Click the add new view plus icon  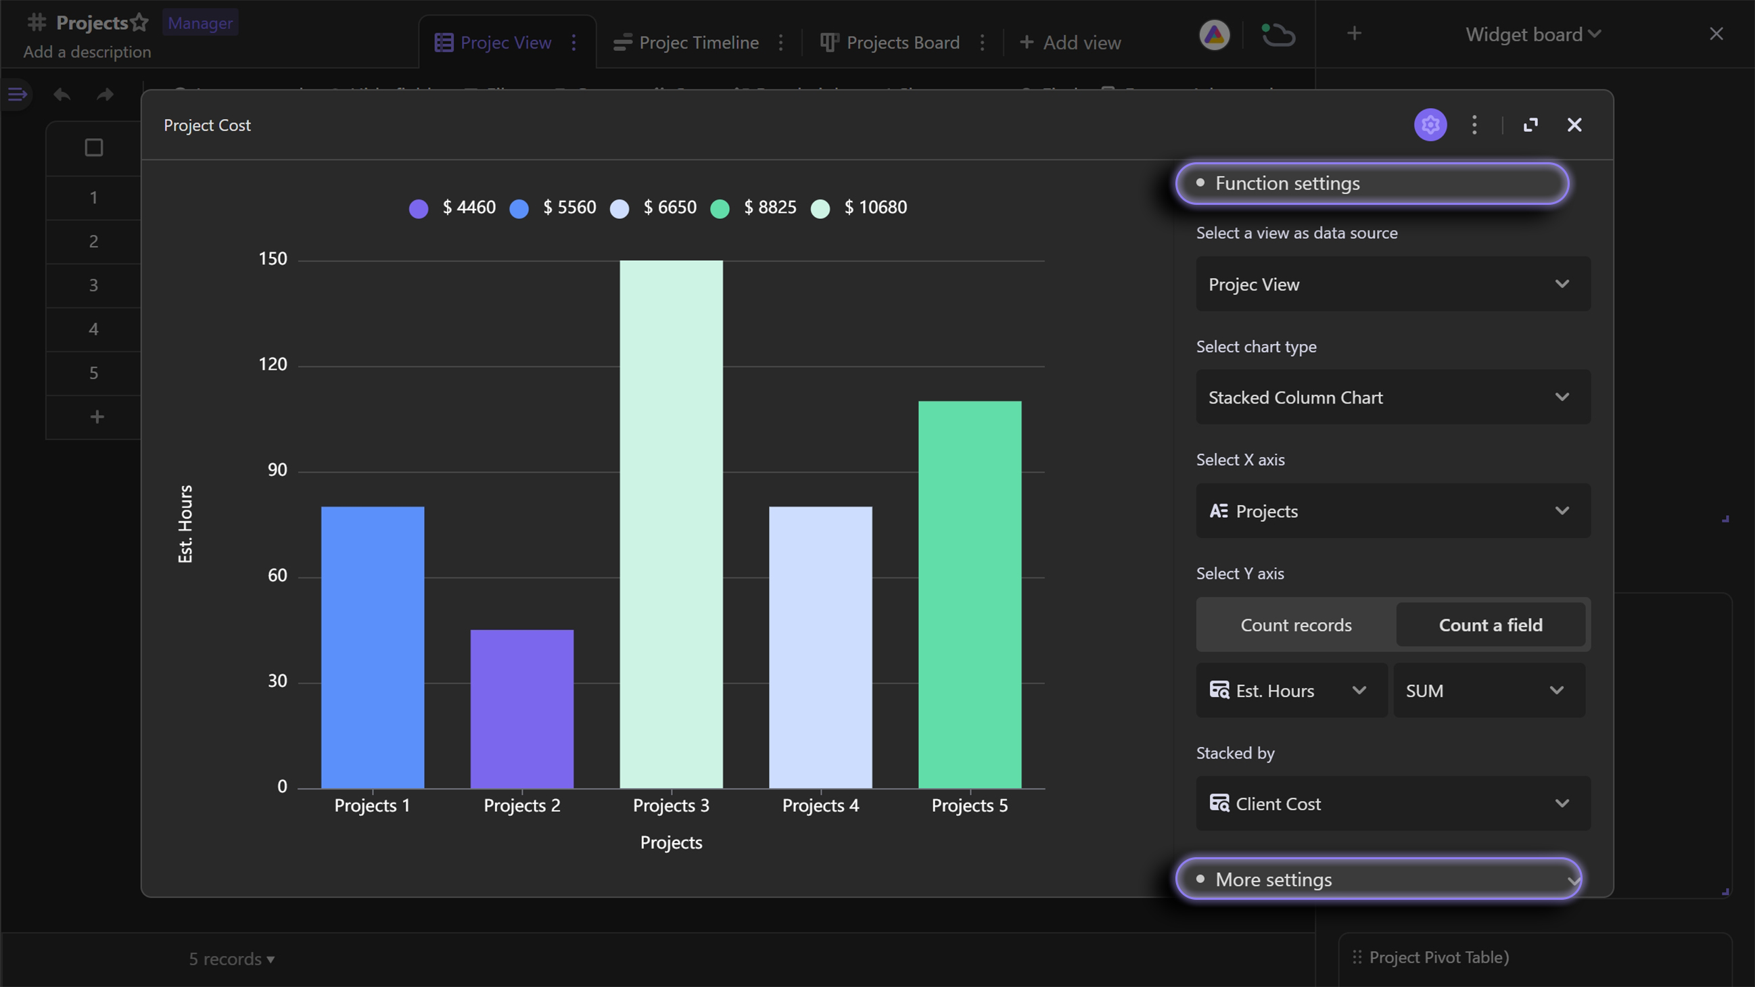(1027, 42)
